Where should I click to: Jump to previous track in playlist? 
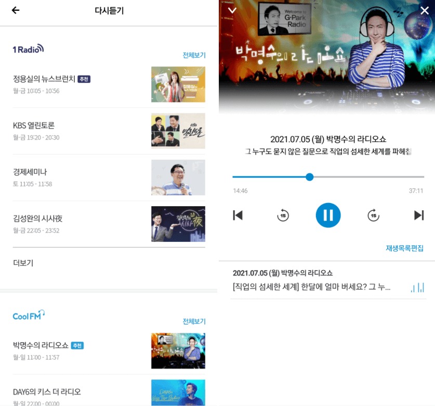coord(238,215)
